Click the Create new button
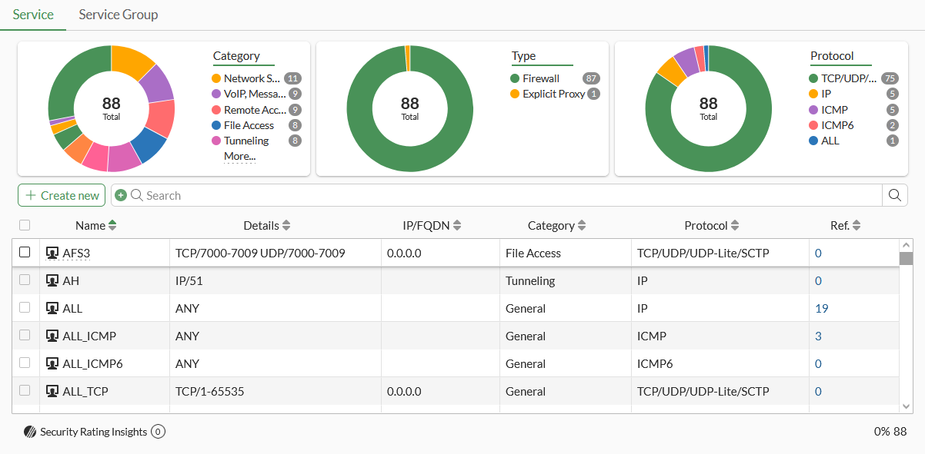Screen dimensions: 925x454 tap(62, 195)
